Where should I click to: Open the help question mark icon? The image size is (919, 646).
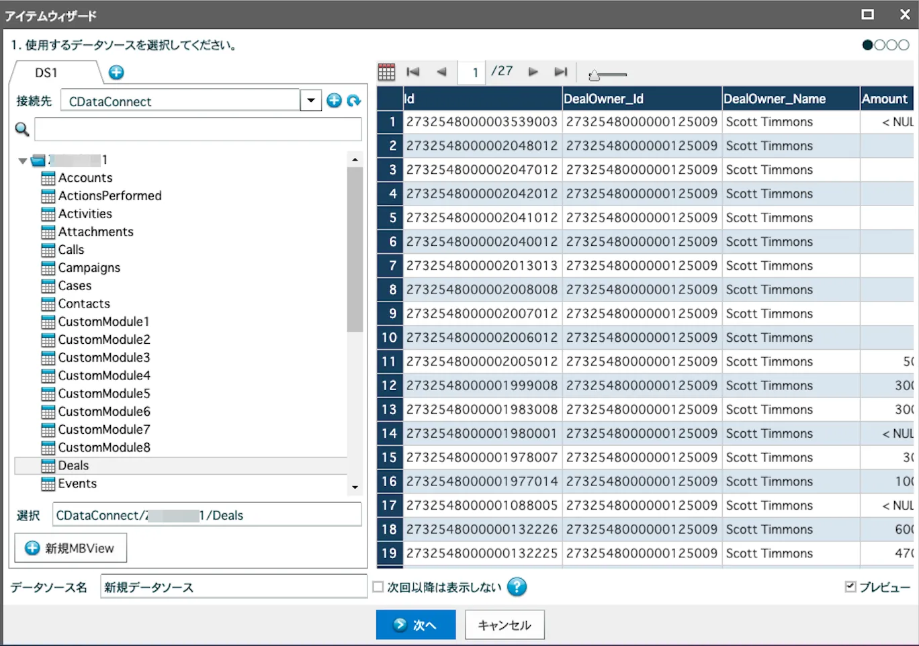click(517, 586)
